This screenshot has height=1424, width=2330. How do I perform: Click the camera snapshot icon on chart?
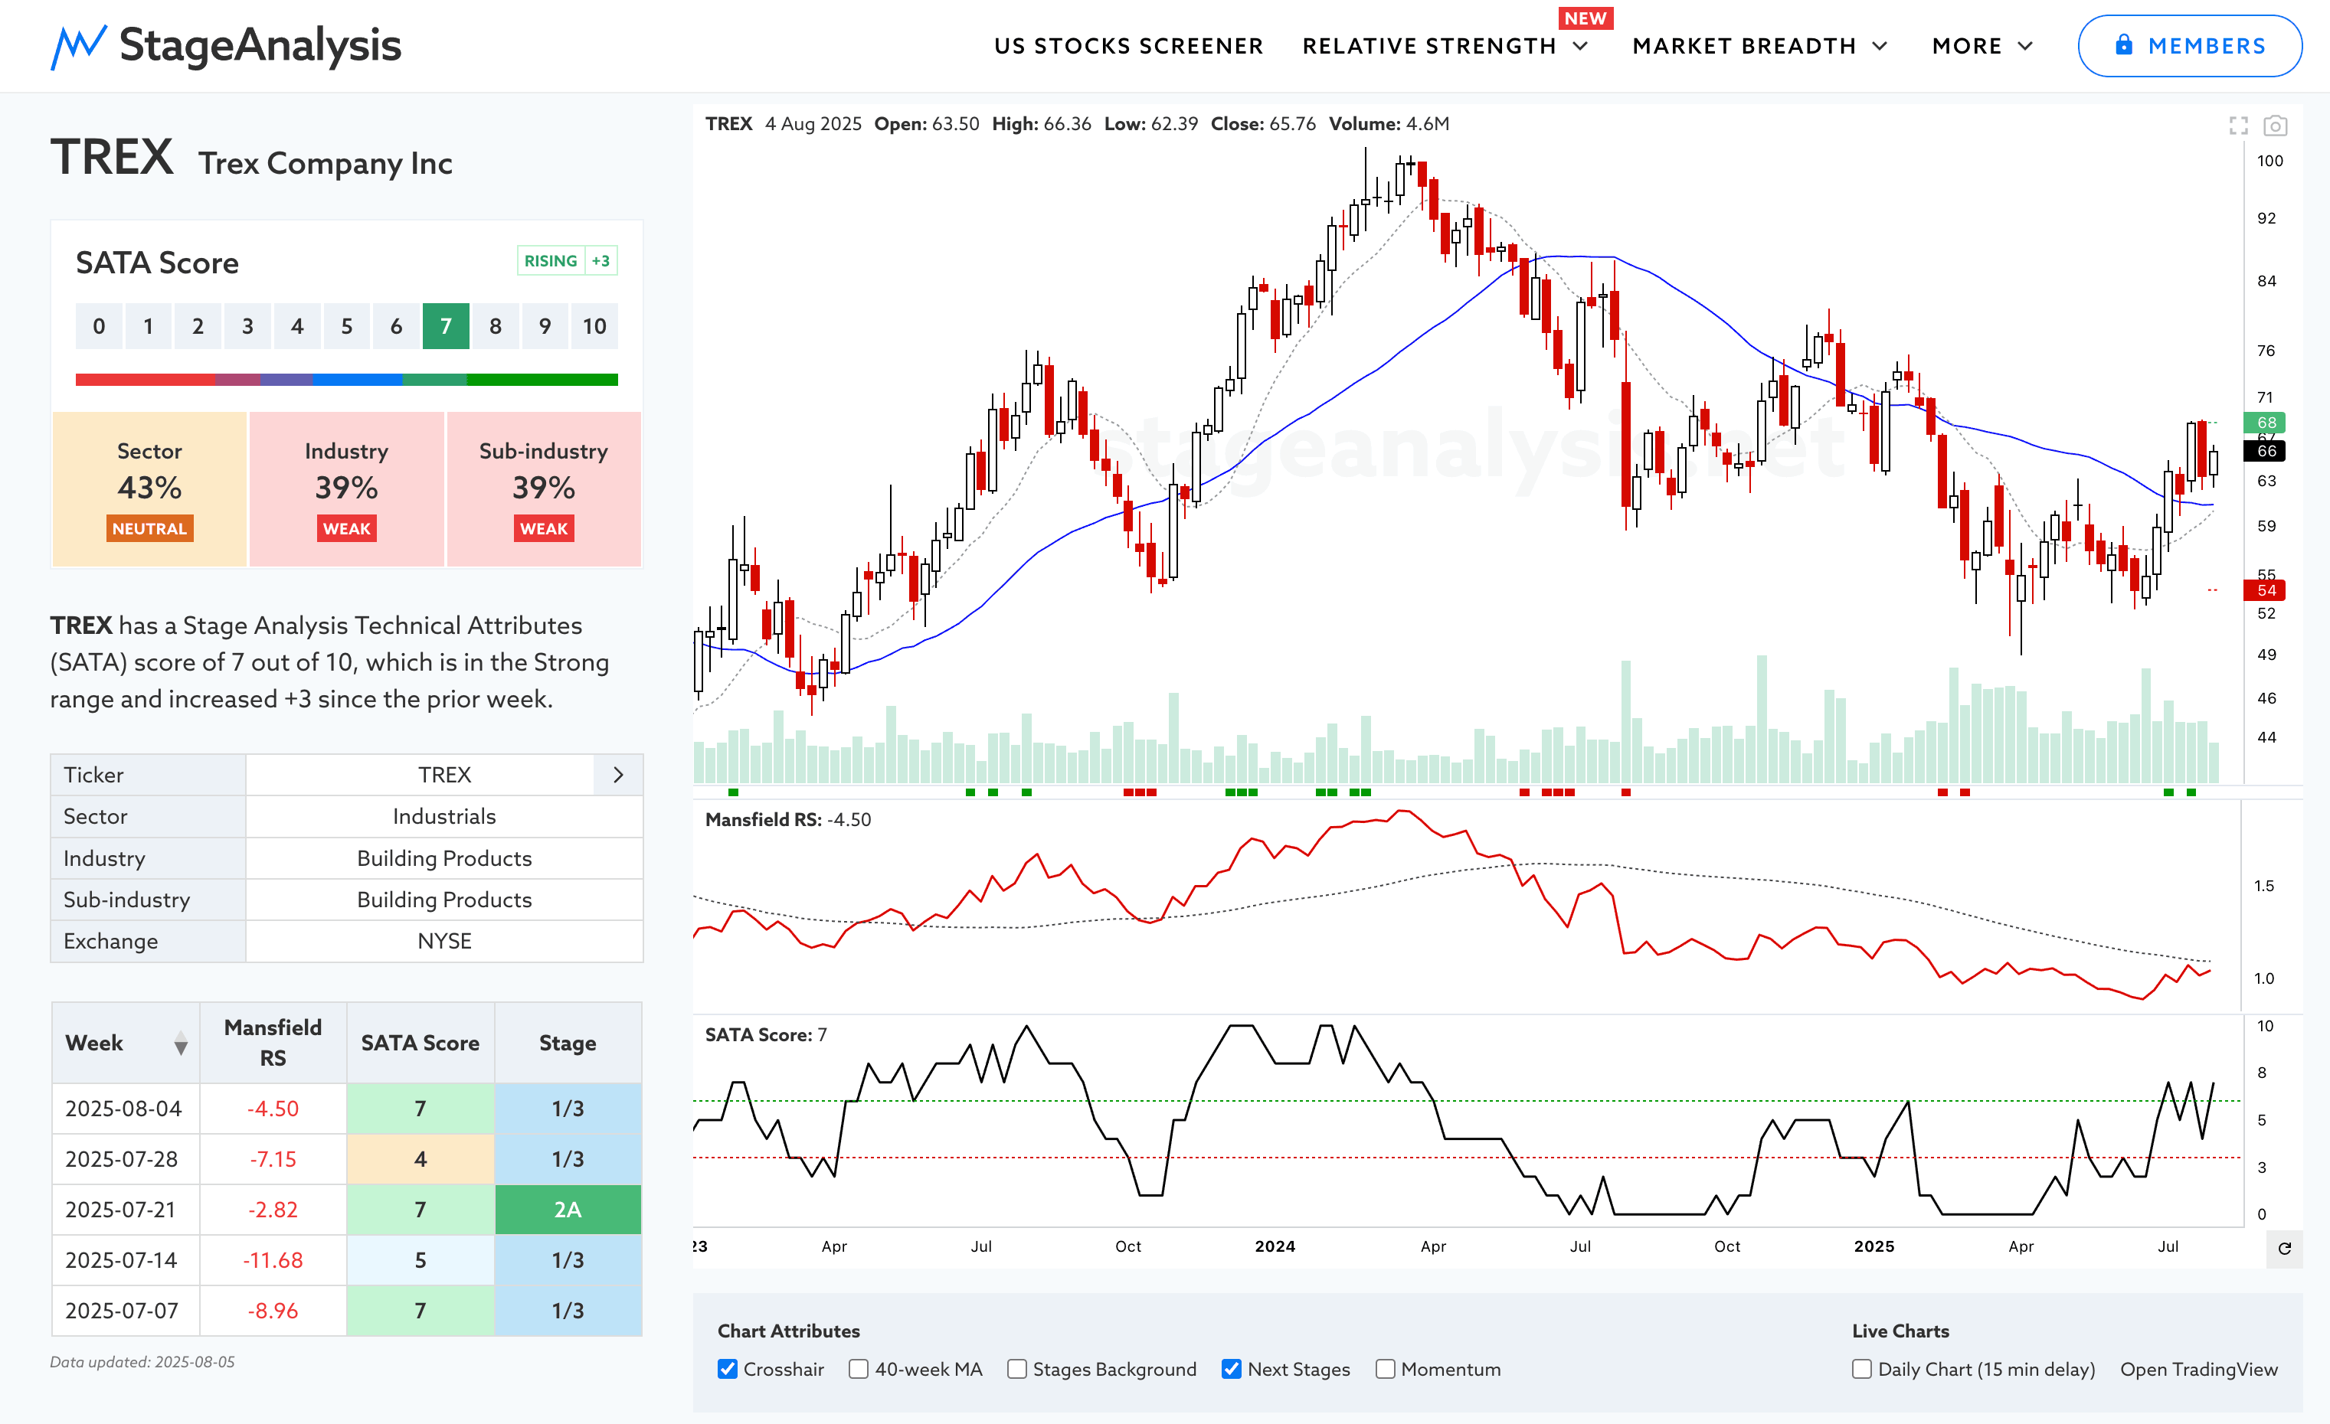tap(2275, 125)
